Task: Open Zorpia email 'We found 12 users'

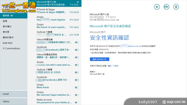Action: click(x=55, y=26)
